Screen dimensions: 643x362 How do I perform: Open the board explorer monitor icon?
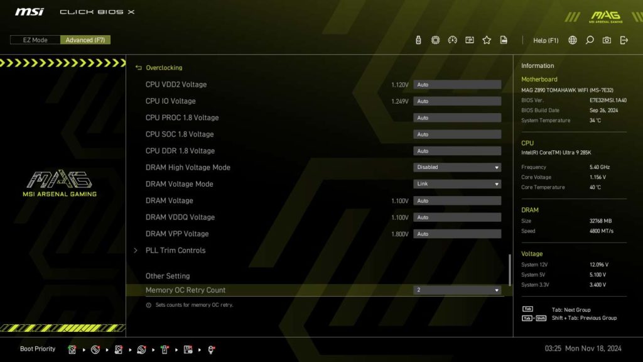click(470, 40)
